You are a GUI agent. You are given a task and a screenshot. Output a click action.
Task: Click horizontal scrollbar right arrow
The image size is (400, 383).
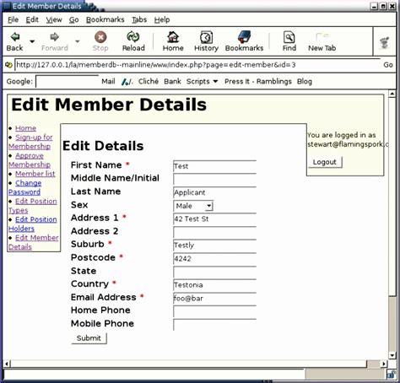pyautogui.click(x=384, y=364)
